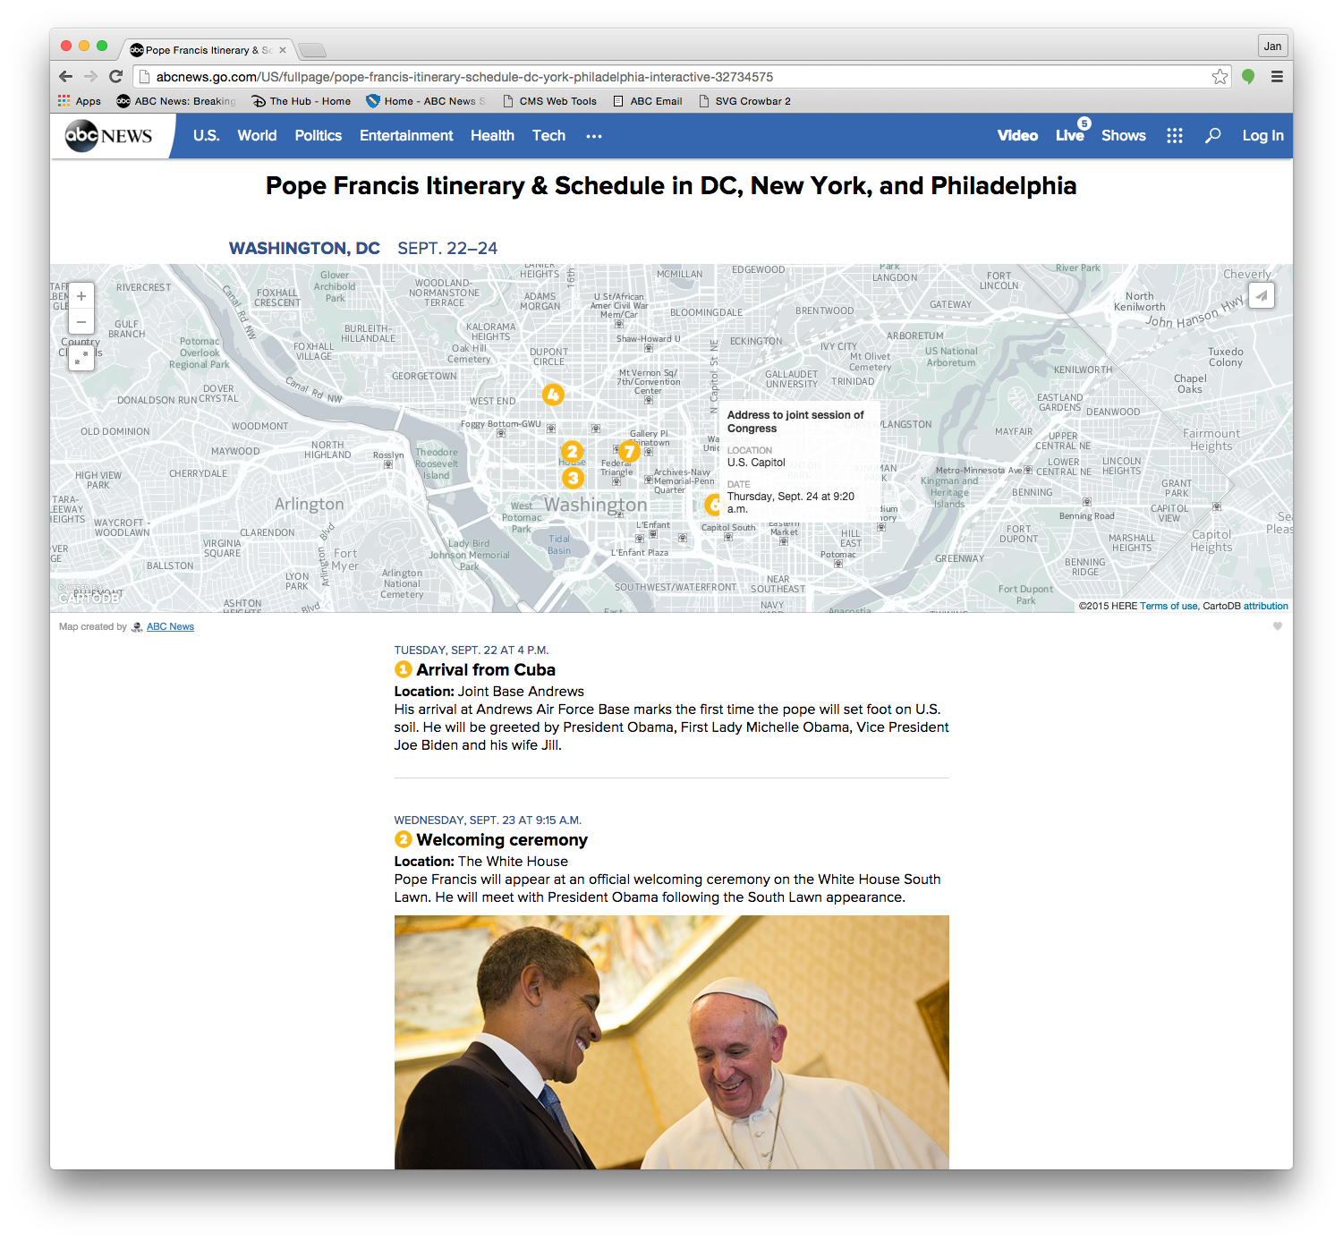Image resolution: width=1343 pixels, height=1241 pixels.
Task: Open CMS Web Tools bookmark
Action: click(x=549, y=101)
